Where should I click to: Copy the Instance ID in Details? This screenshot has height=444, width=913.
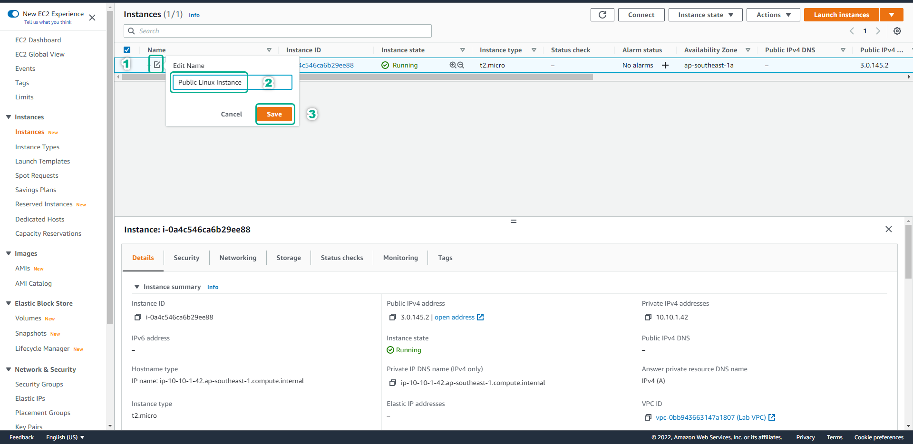pos(138,317)
